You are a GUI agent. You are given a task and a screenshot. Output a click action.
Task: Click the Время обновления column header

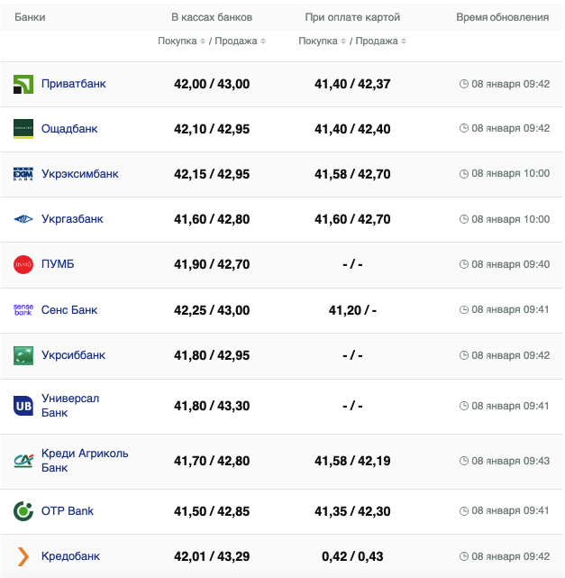pos(502,17)
